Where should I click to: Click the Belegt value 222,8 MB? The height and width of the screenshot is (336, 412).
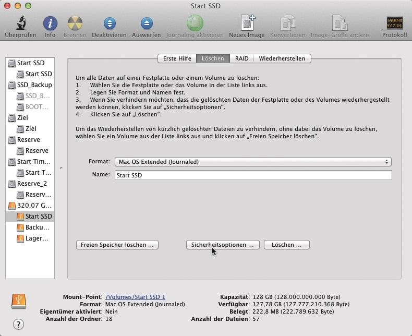[x=293, y=311]
